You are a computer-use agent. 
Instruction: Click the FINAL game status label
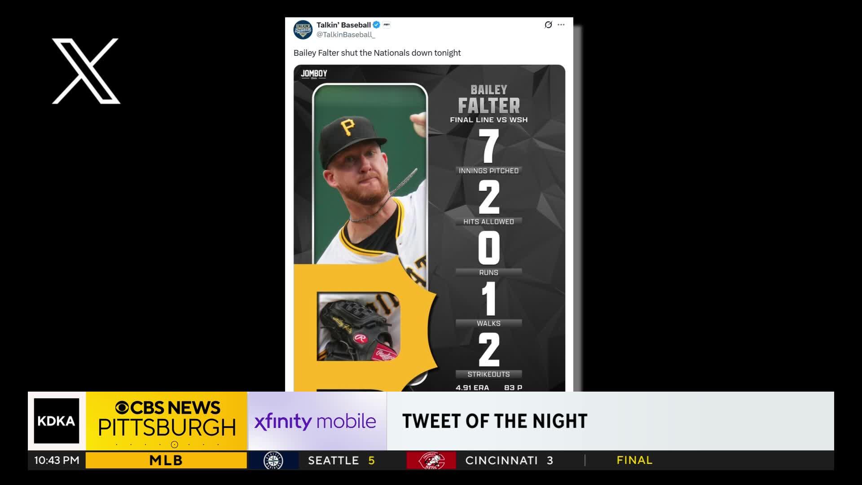tap(634, 460)
